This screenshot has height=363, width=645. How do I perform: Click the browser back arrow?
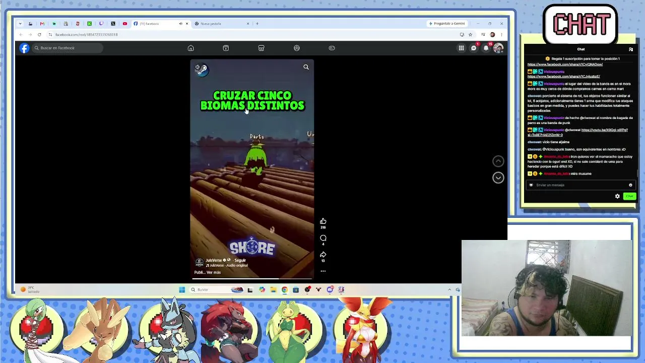point(21,35)
